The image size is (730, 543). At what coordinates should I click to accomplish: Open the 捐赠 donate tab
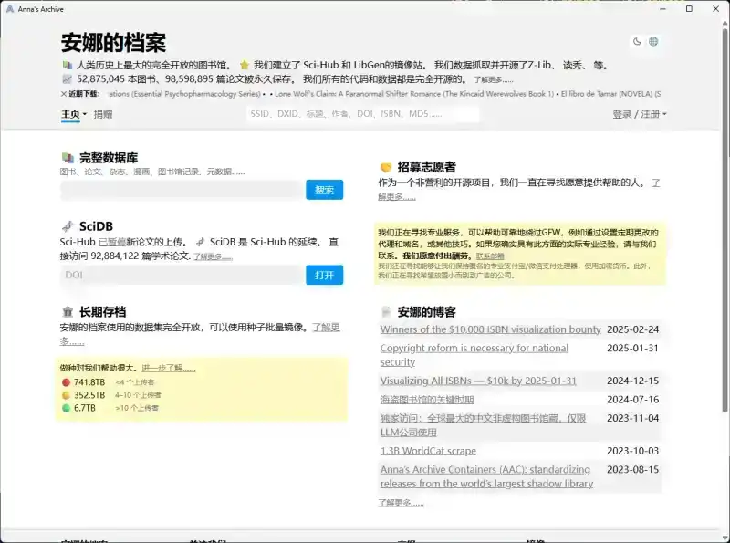tap(103, 114)
